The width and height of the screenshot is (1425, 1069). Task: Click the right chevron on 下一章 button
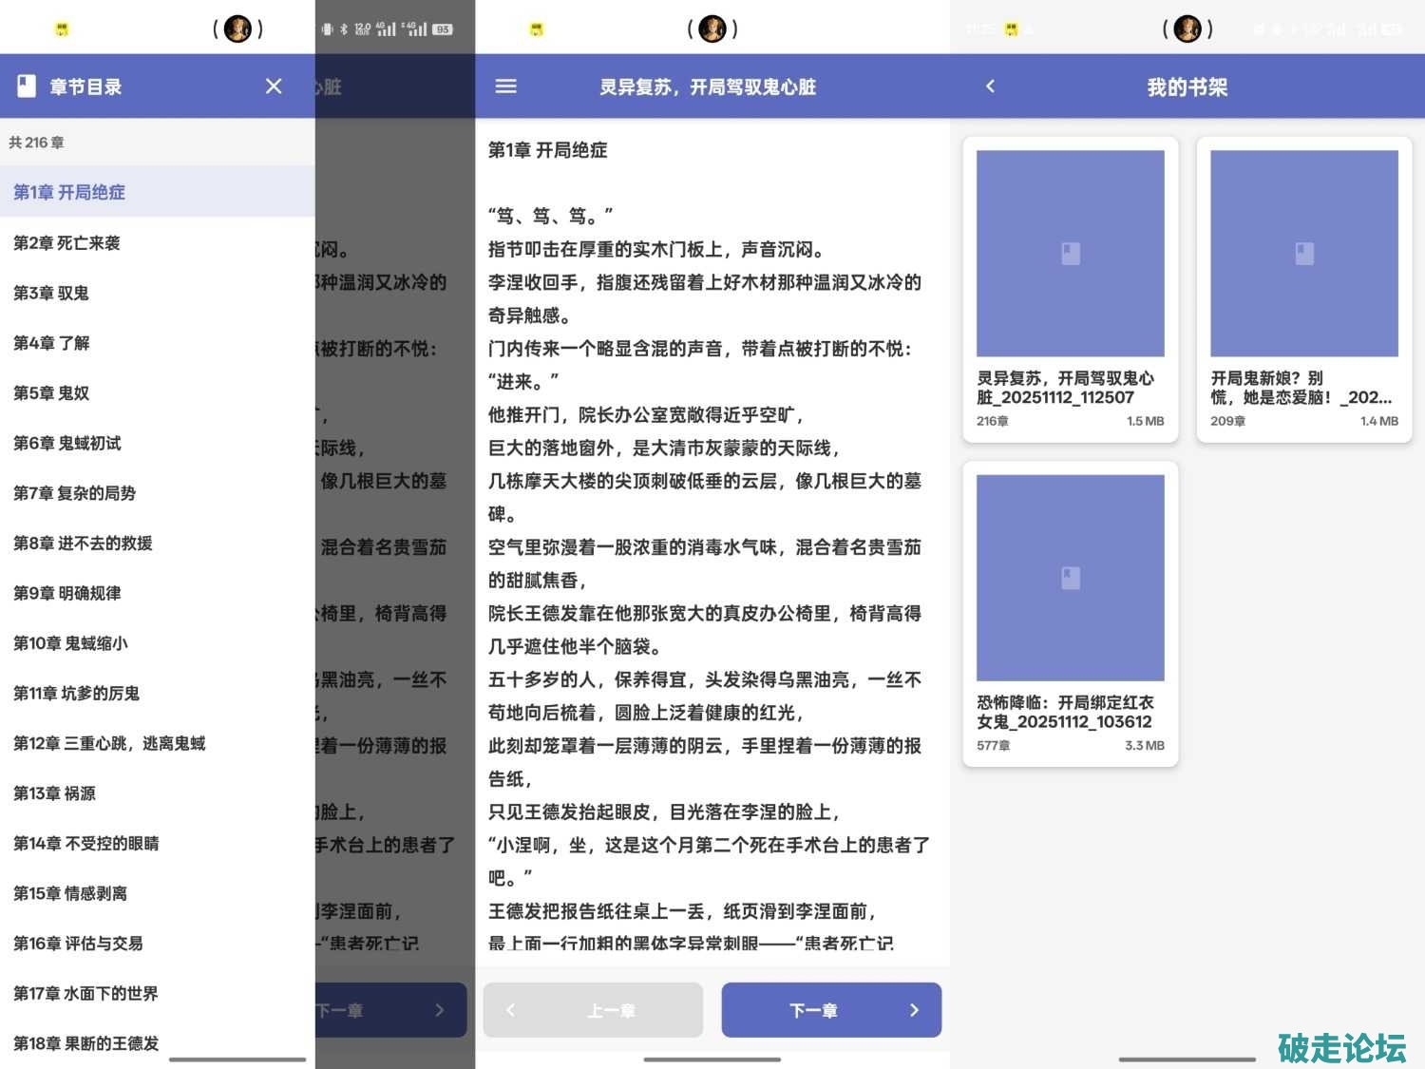point(914,1010)
